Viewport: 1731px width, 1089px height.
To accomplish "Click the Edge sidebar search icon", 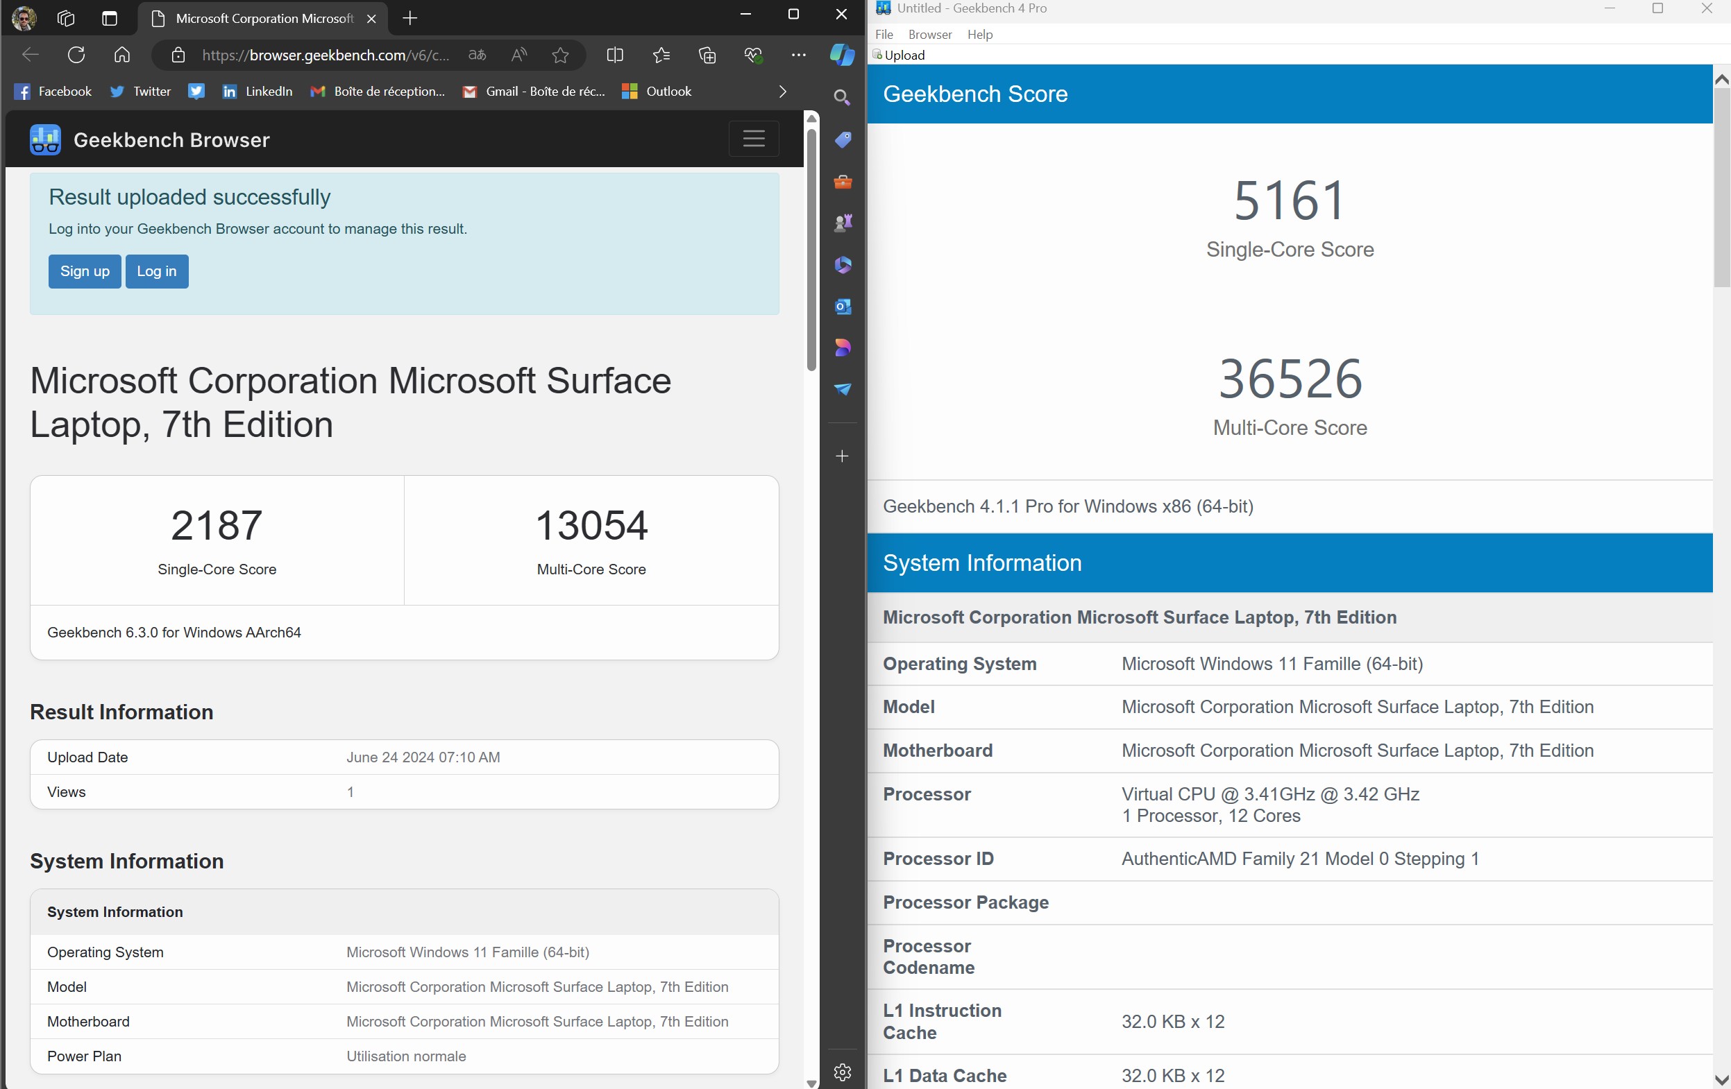I will [843, 97].
